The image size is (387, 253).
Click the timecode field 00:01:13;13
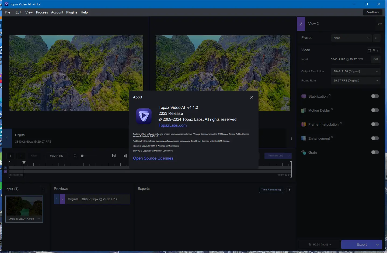57,156
